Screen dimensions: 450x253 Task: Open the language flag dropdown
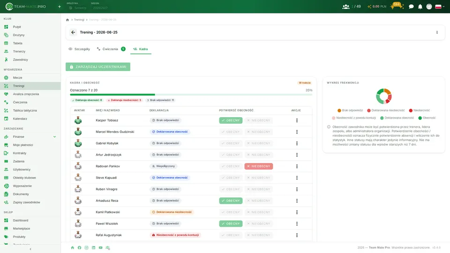440,7
